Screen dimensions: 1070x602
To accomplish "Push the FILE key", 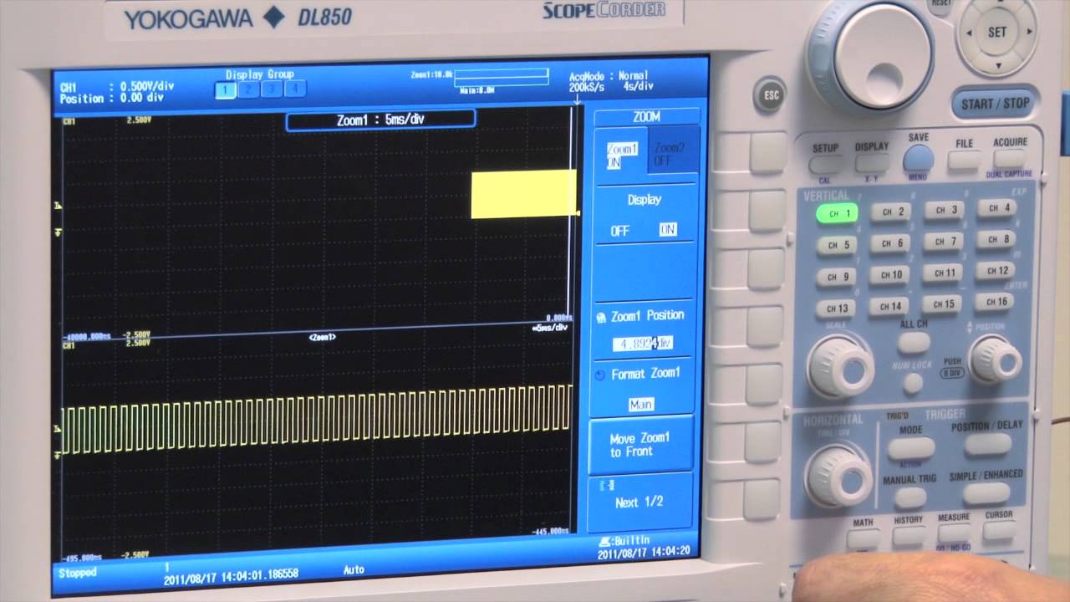I will pos(964,160).
